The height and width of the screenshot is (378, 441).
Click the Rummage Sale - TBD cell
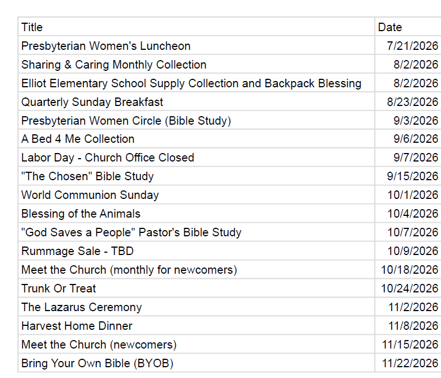tap(196, 251)
